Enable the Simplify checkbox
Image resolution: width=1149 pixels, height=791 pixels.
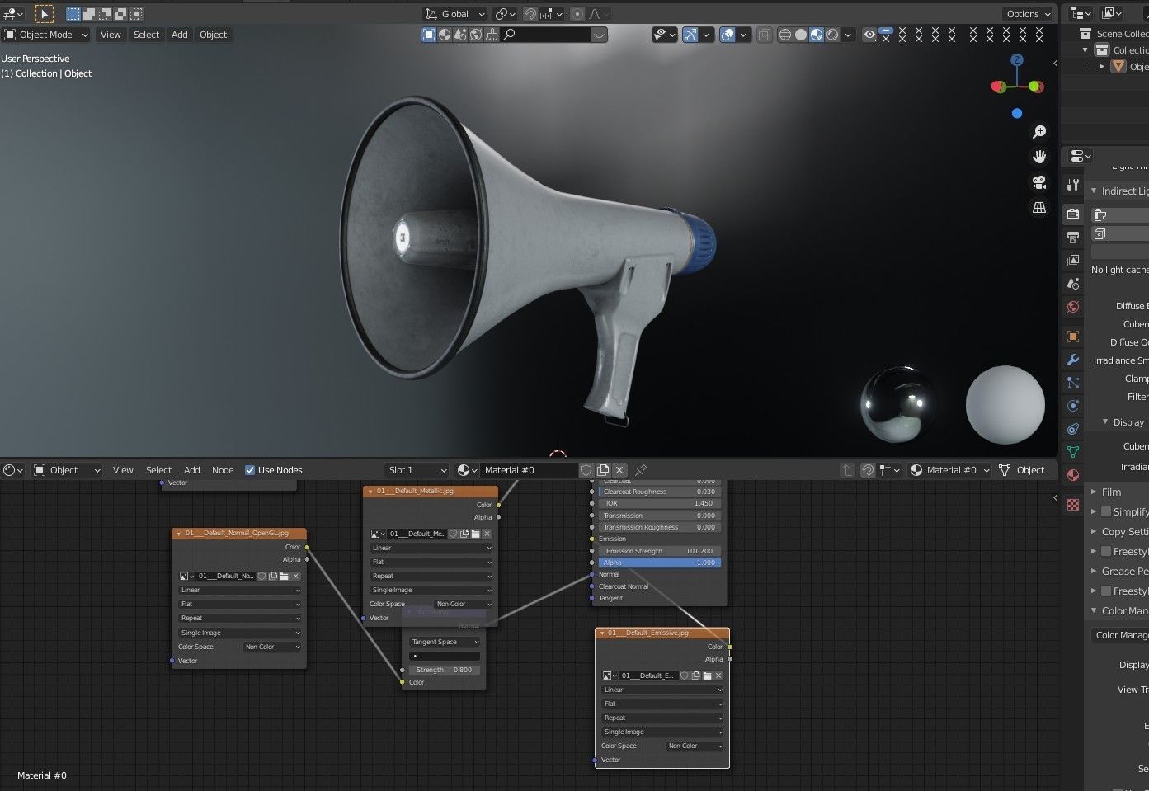coord(1106,511)
